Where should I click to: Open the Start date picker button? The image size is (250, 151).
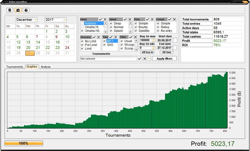(175, 40)
